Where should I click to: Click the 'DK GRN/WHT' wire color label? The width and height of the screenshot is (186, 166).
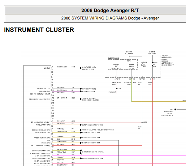[62, 165]
